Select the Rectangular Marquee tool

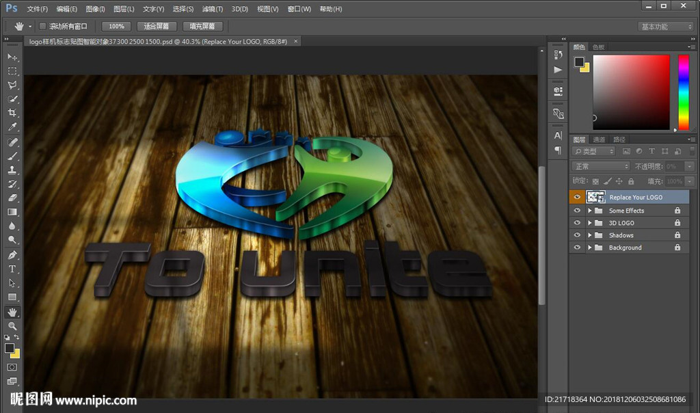[x=12, y=71]
